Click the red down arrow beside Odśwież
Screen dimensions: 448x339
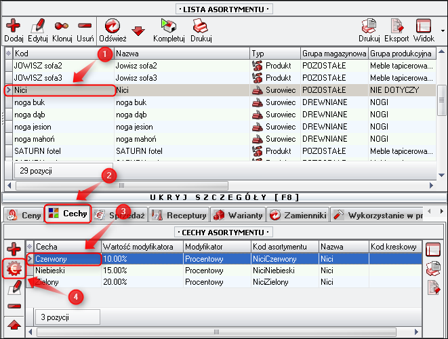coord(138,31)
